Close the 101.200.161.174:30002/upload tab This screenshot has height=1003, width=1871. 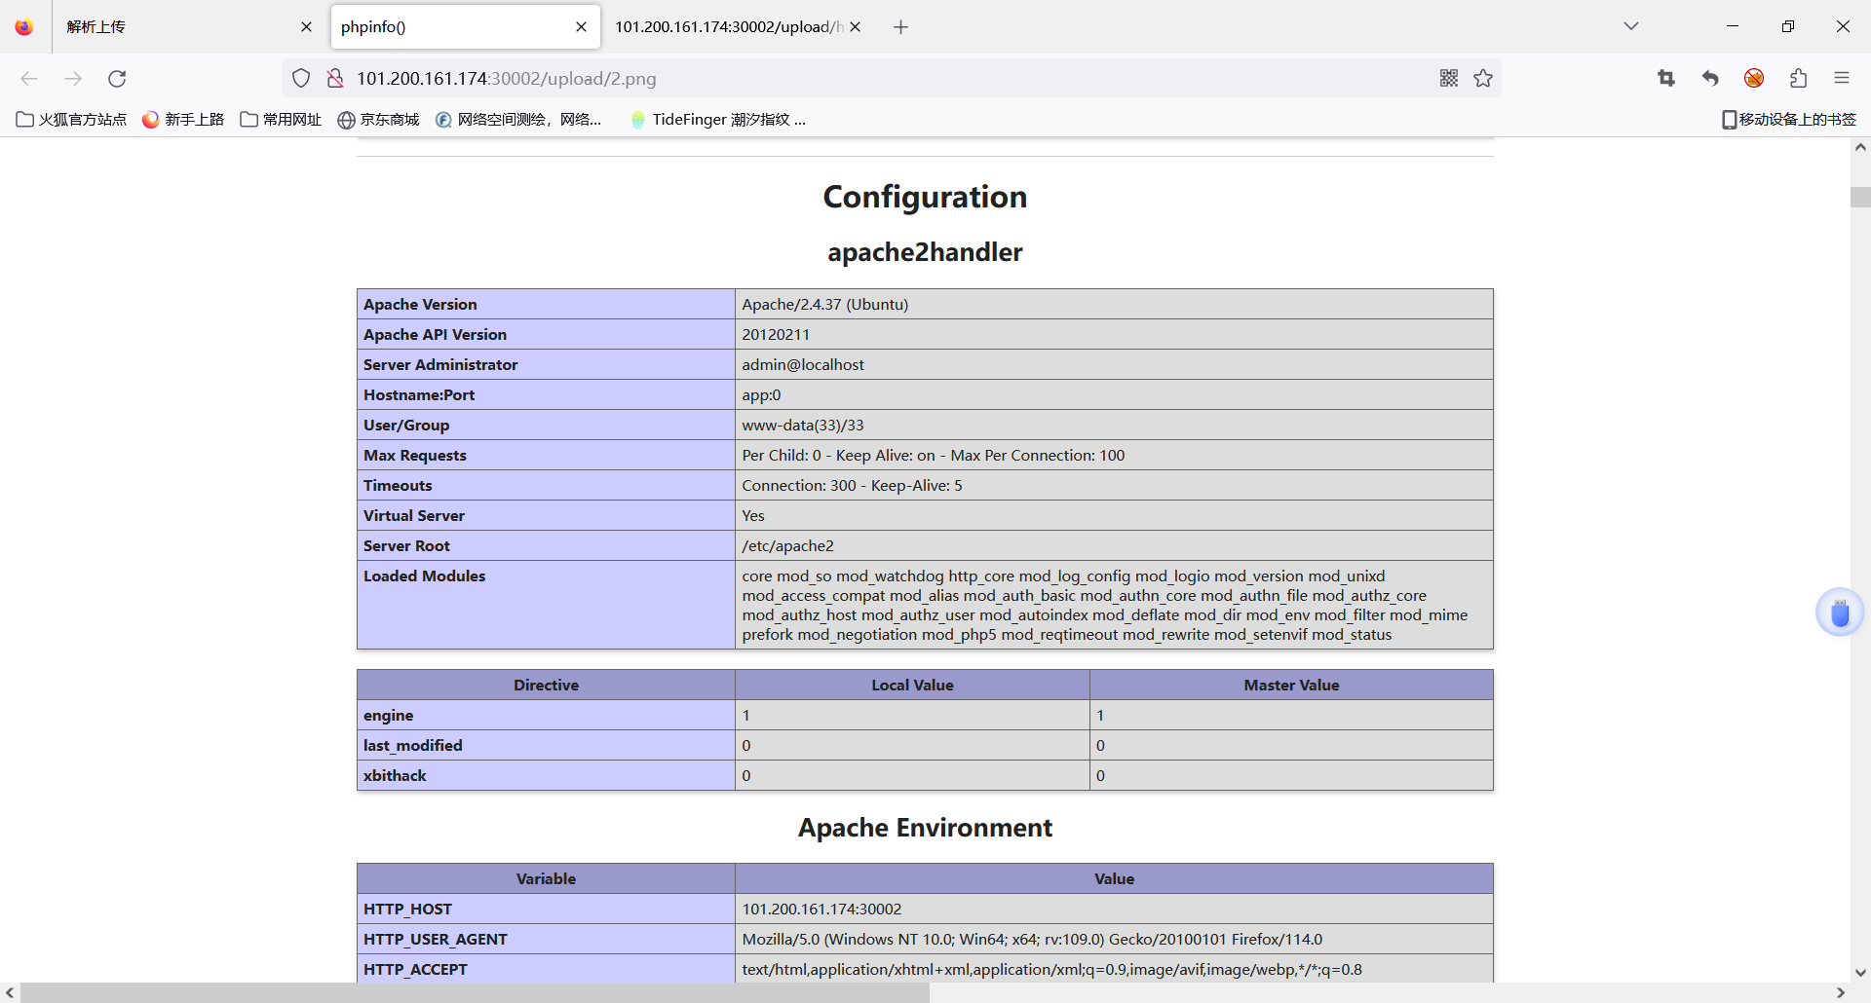coord(855,27)
